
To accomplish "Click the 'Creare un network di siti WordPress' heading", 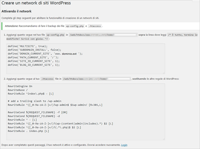I will (36, 3).
